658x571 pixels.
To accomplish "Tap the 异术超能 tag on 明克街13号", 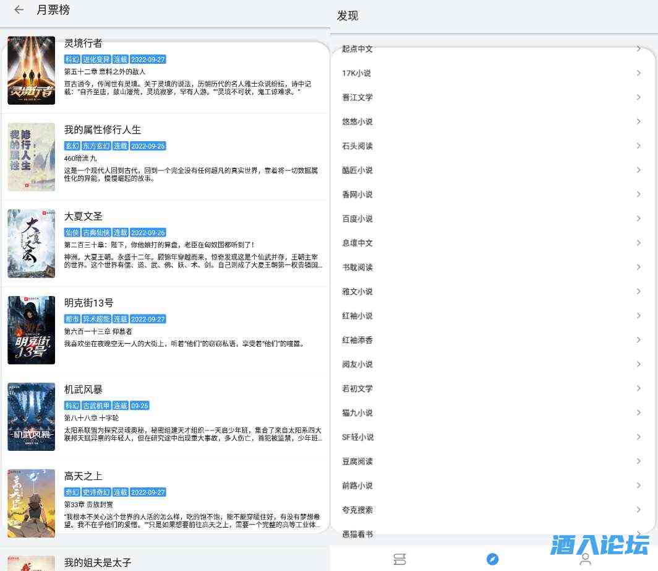I will coord(96,319).
